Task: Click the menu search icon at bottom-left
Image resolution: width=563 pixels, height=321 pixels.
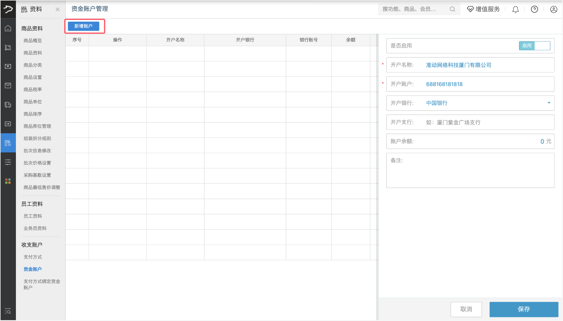Action: (x=8, y=311)
